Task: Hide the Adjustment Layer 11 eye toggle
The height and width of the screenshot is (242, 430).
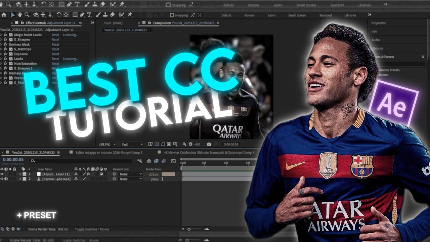Action: click(2, 174)
